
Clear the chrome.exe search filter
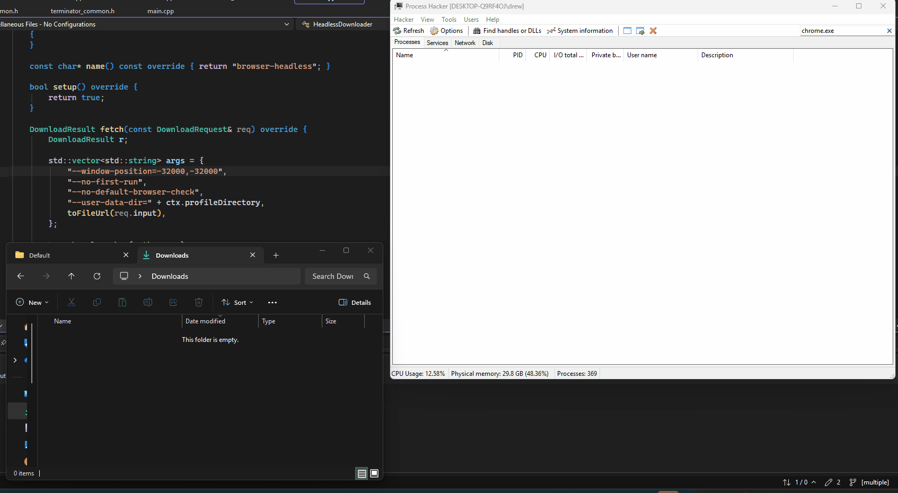(889, 31)
